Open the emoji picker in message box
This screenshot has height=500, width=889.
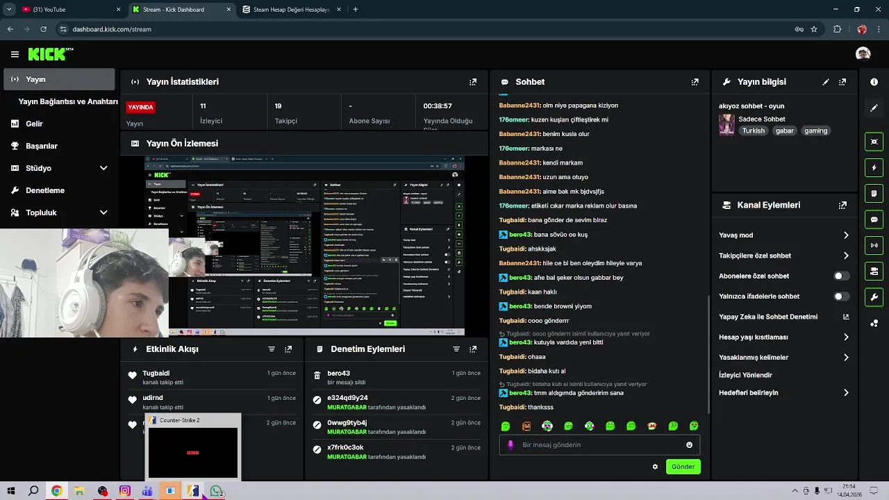[x=689, y=445]
